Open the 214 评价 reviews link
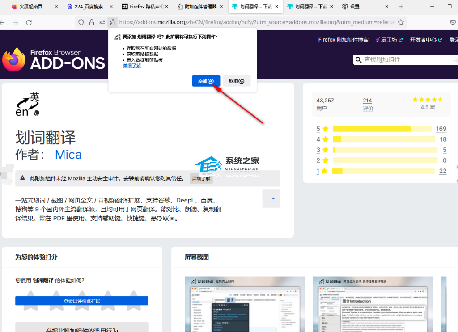Image resolution: width=458 pixels, height=332 pixels. click(x=368, y=104)
